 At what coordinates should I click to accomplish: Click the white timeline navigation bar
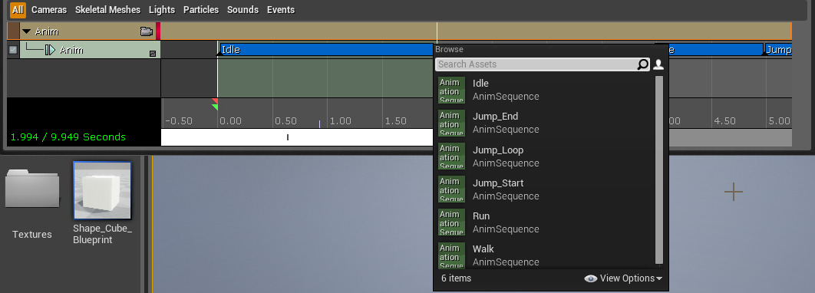point(297,137)
